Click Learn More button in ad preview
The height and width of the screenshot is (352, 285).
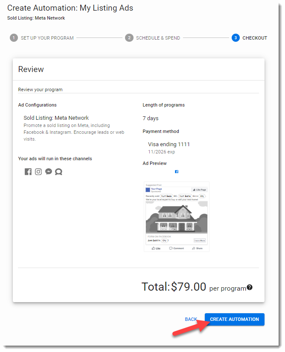200,240
